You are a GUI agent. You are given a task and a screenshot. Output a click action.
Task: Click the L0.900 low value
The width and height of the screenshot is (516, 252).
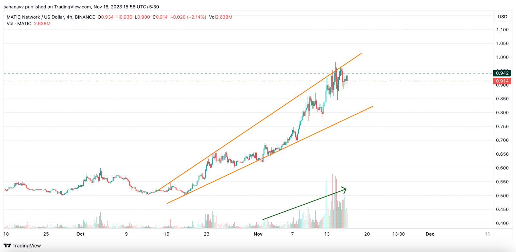coord(142,17)
